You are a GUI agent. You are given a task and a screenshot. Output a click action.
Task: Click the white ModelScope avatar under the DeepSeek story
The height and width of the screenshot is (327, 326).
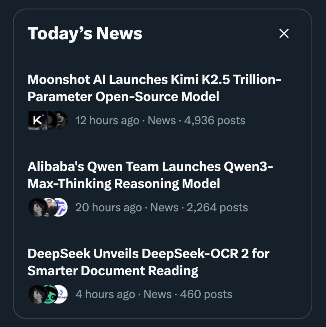61,294
